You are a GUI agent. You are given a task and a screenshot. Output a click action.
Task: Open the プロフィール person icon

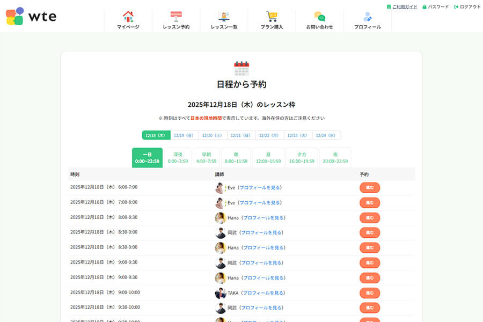click(368, 17)
